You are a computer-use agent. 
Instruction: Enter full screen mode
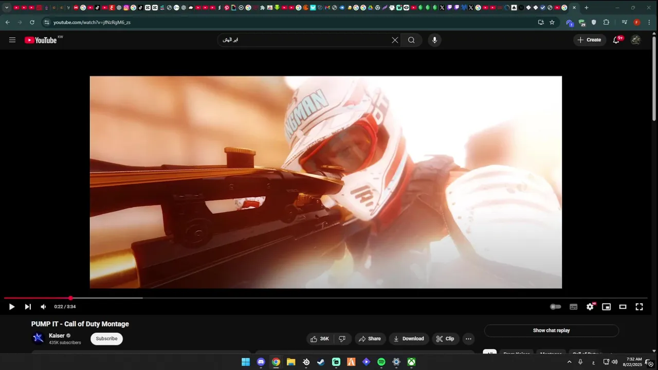639,307
